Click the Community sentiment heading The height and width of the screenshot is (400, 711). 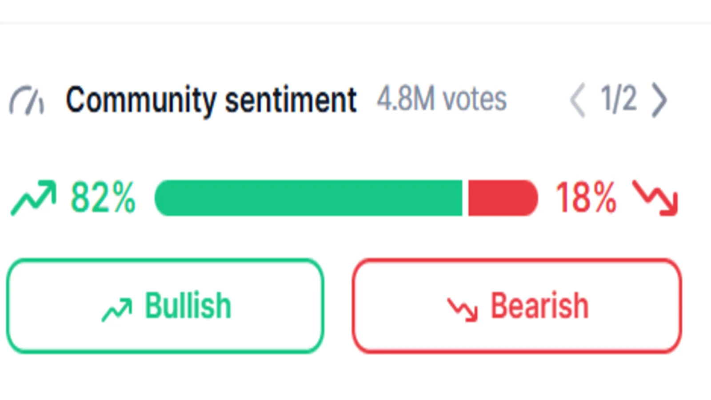(211, 100)
